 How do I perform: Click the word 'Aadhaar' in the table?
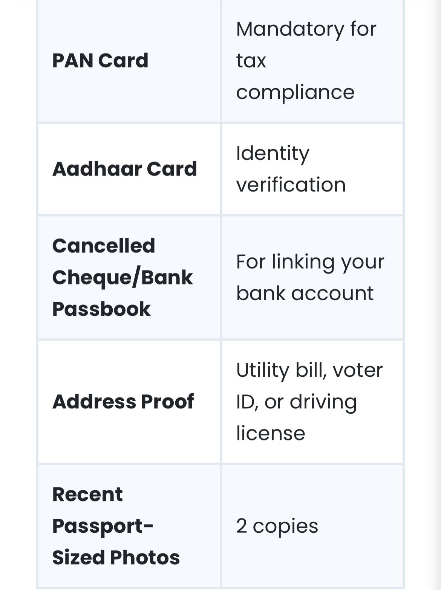tap(96, 169)
